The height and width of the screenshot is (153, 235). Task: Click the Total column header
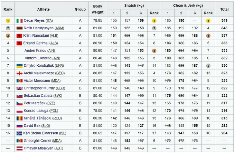[x=225, y=9]
